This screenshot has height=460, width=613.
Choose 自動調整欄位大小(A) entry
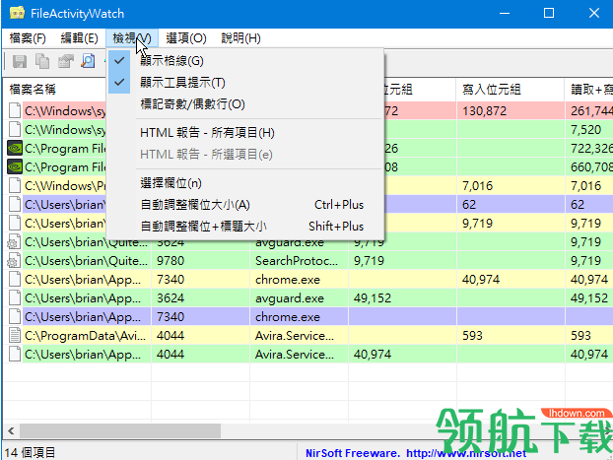(245, 205)
